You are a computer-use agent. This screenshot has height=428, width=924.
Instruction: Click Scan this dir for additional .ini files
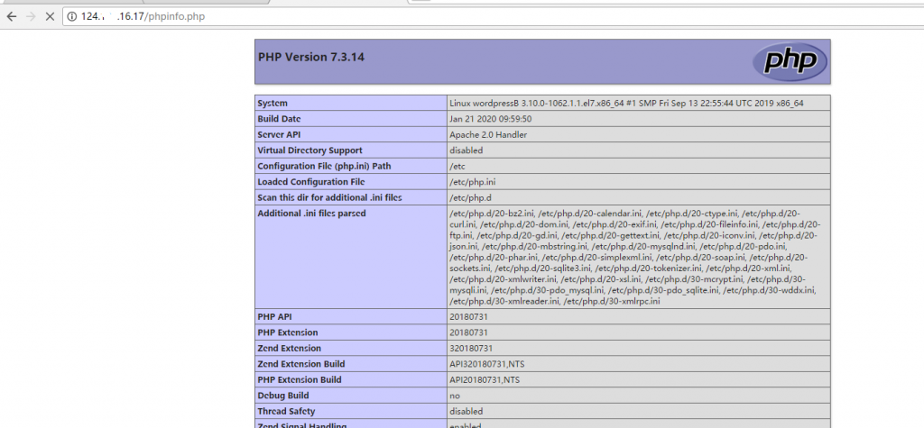pos(329,198)
